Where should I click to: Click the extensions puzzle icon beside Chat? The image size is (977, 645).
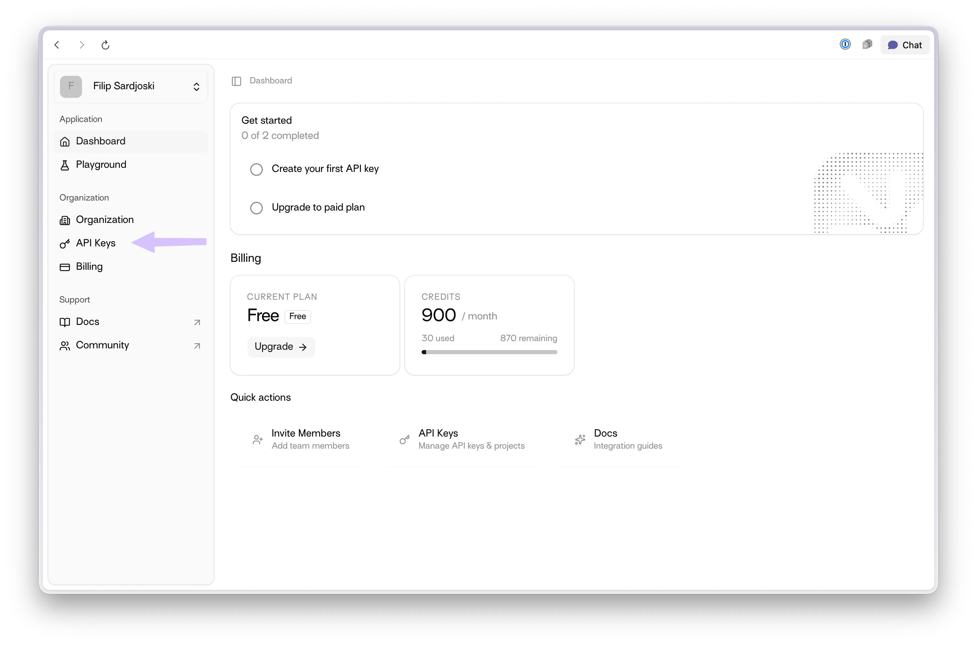coord(867,44)
